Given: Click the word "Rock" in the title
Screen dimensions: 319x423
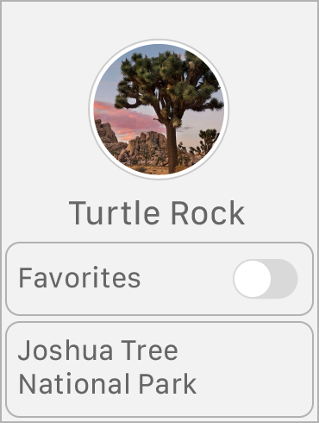Looking at the screenshot, I should pos(208,213).
